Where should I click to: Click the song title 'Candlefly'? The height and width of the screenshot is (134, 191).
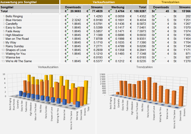click(x=12, y=24)
